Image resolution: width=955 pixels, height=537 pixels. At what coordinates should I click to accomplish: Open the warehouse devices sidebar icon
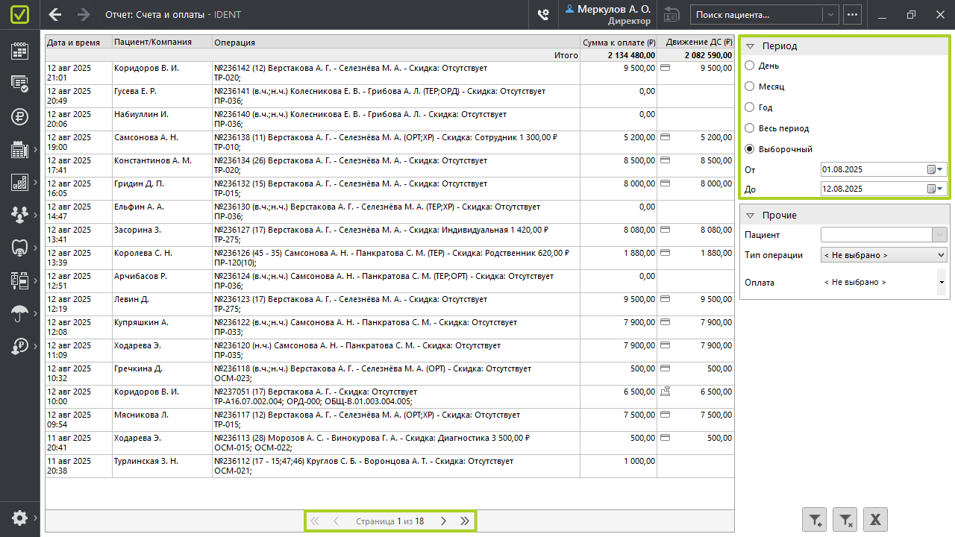19,280
